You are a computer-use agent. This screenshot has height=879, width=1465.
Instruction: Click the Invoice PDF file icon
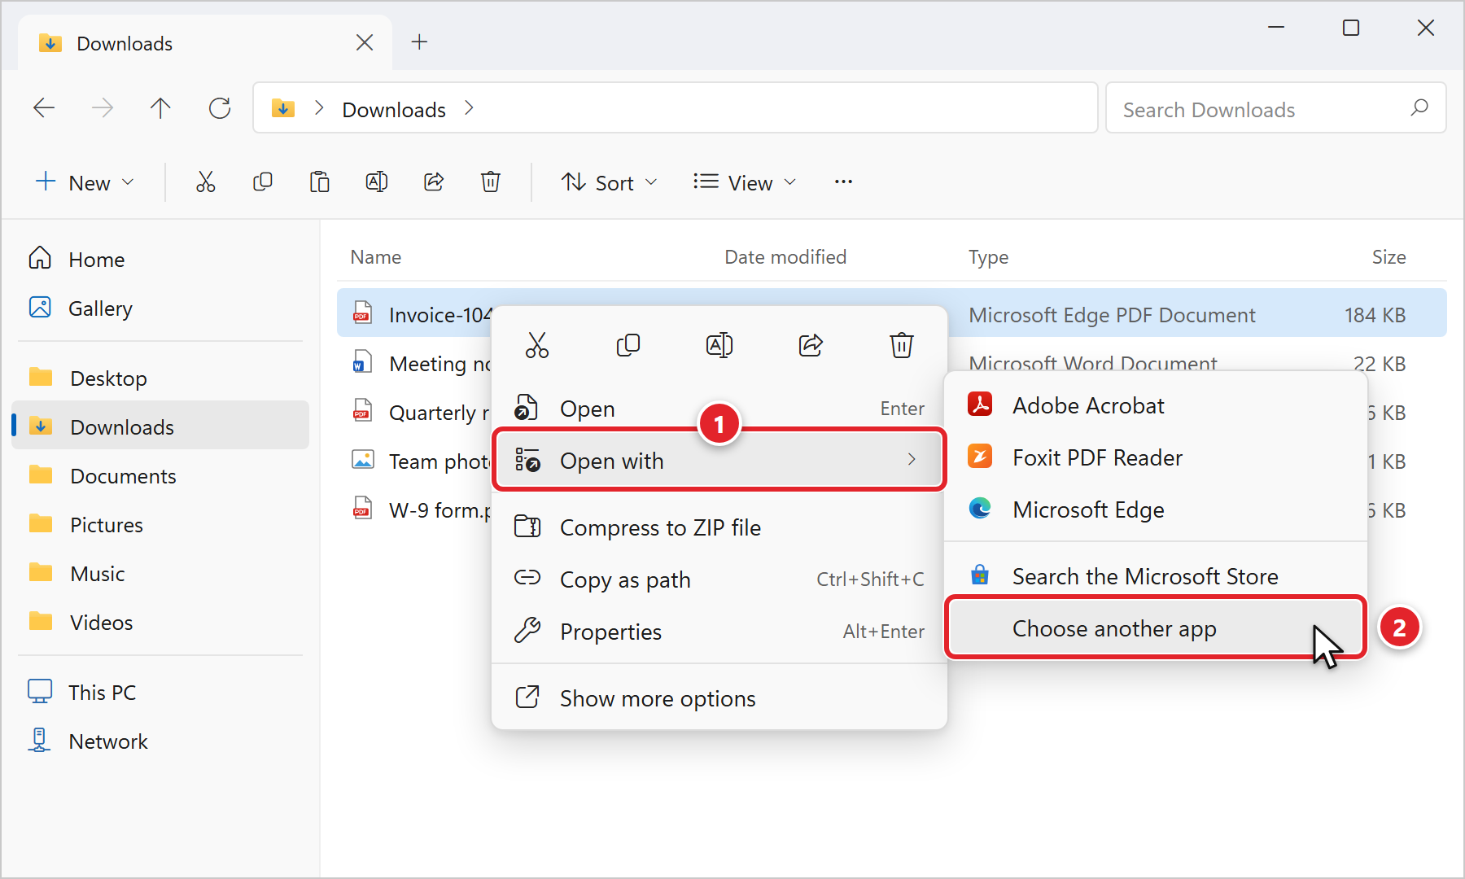[x=362, y=313]
